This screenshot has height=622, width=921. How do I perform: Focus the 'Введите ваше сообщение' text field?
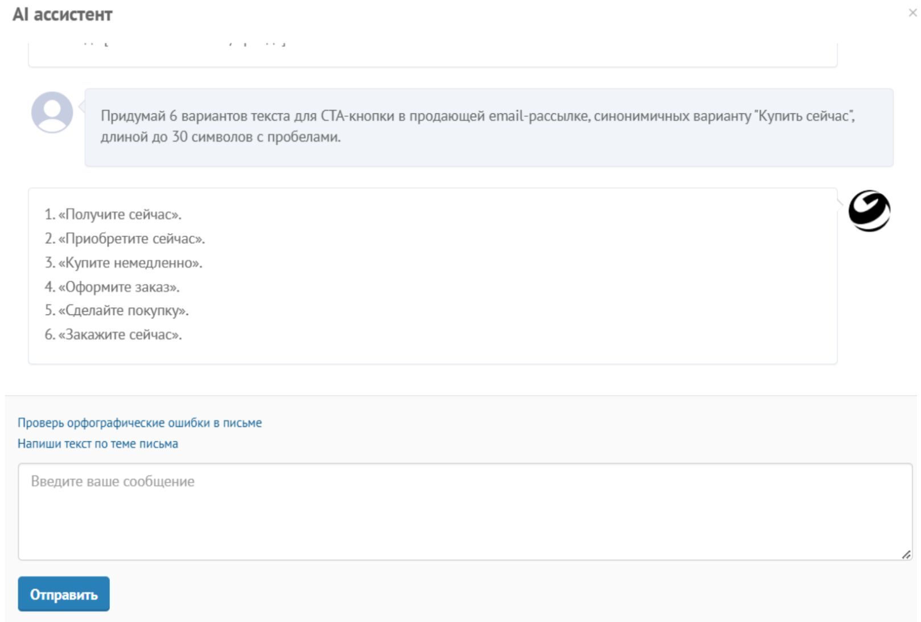coord(464,511)
